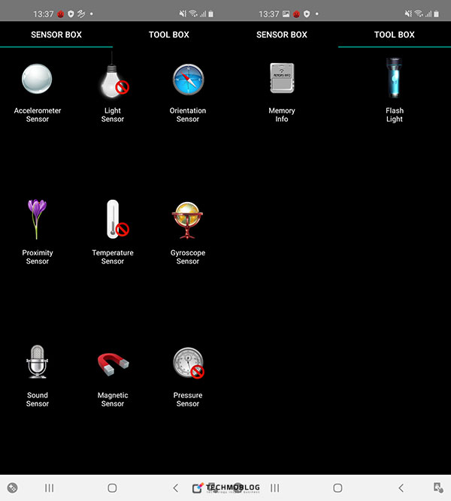Screen dimensions: 451x501
Task: Tap home button on right navigation bar
Action: pos(337,488)
